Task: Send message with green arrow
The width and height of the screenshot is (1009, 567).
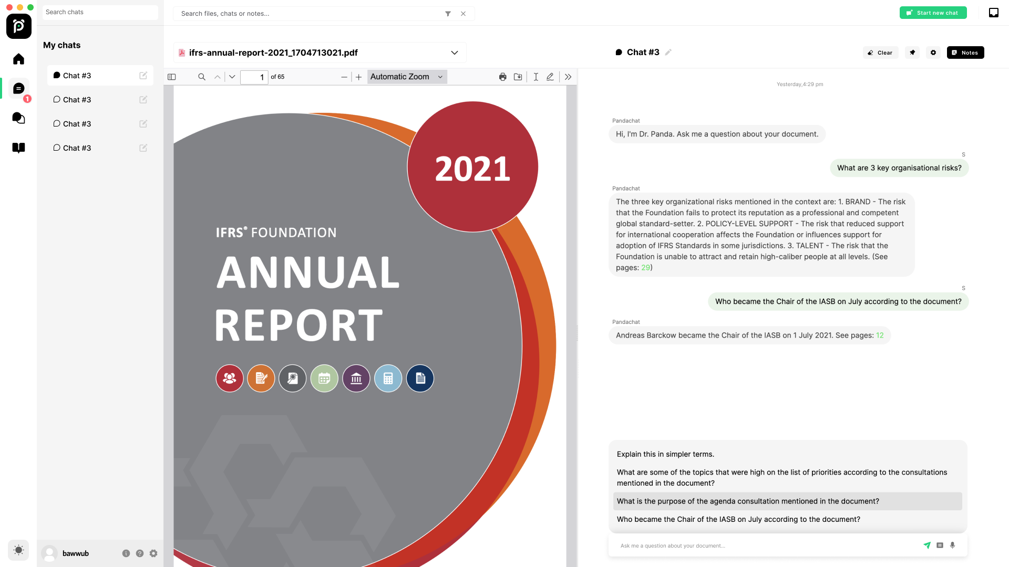Action: click(x=927, y=545)
